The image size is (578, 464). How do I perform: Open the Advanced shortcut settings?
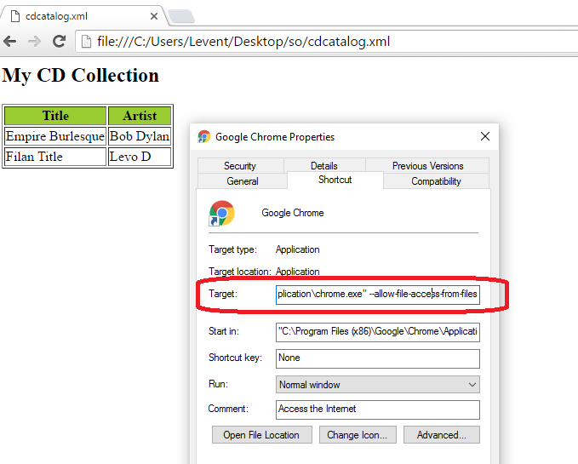coord(441,435)
